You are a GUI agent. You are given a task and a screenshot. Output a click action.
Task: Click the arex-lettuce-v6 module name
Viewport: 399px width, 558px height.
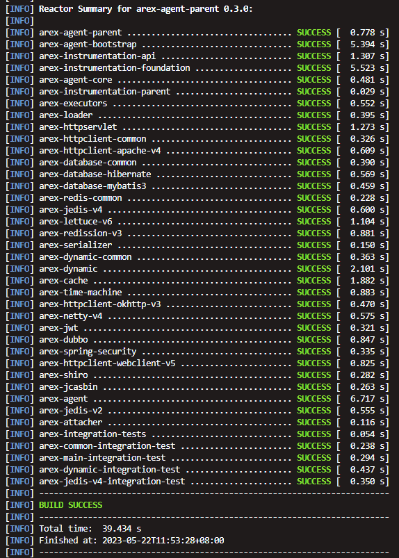pyautogui.click(x=76, y=222)
